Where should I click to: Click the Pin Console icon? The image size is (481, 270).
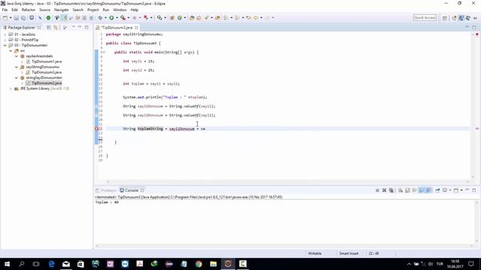(x=437, y=190)
